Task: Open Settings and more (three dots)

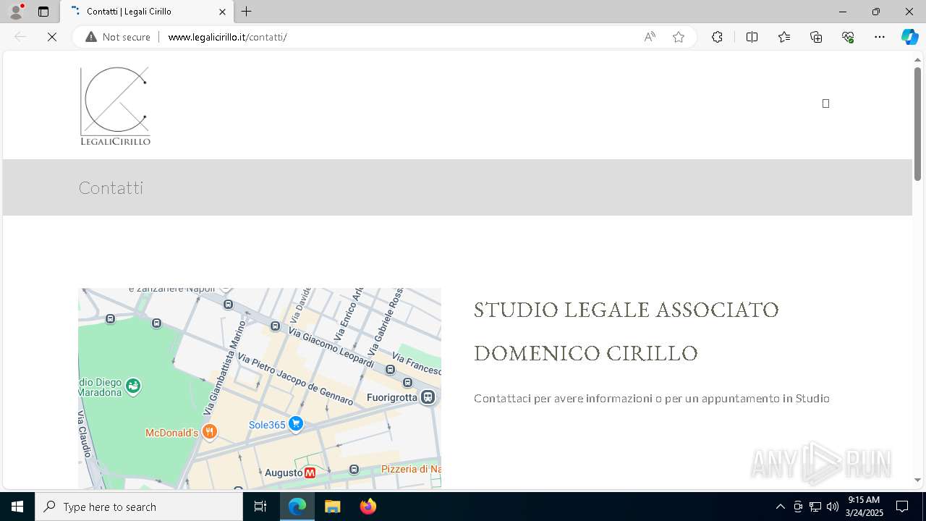Action: (880, 37)
